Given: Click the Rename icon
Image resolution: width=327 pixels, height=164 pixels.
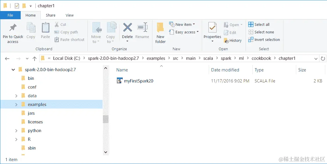Looking at the screenshot, I should click(142, 27).
